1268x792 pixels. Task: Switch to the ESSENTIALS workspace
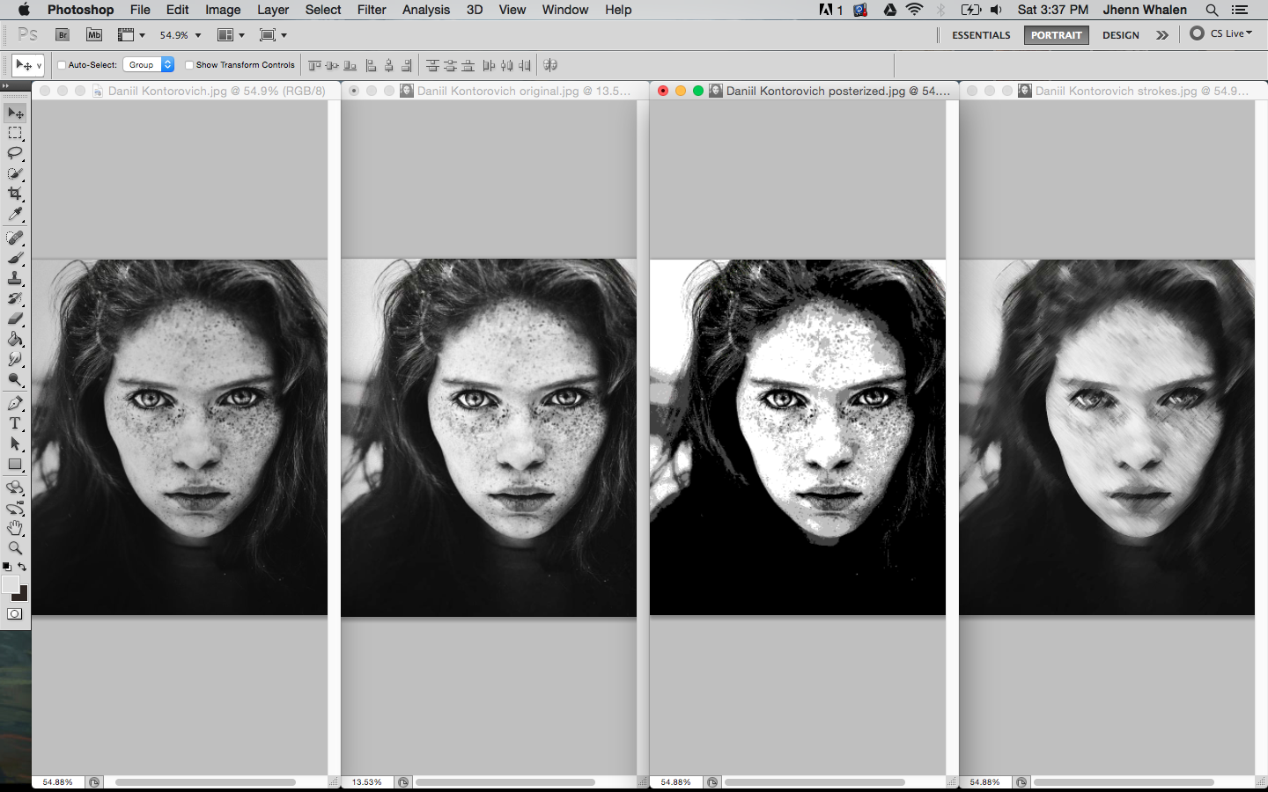coord(981,35)
